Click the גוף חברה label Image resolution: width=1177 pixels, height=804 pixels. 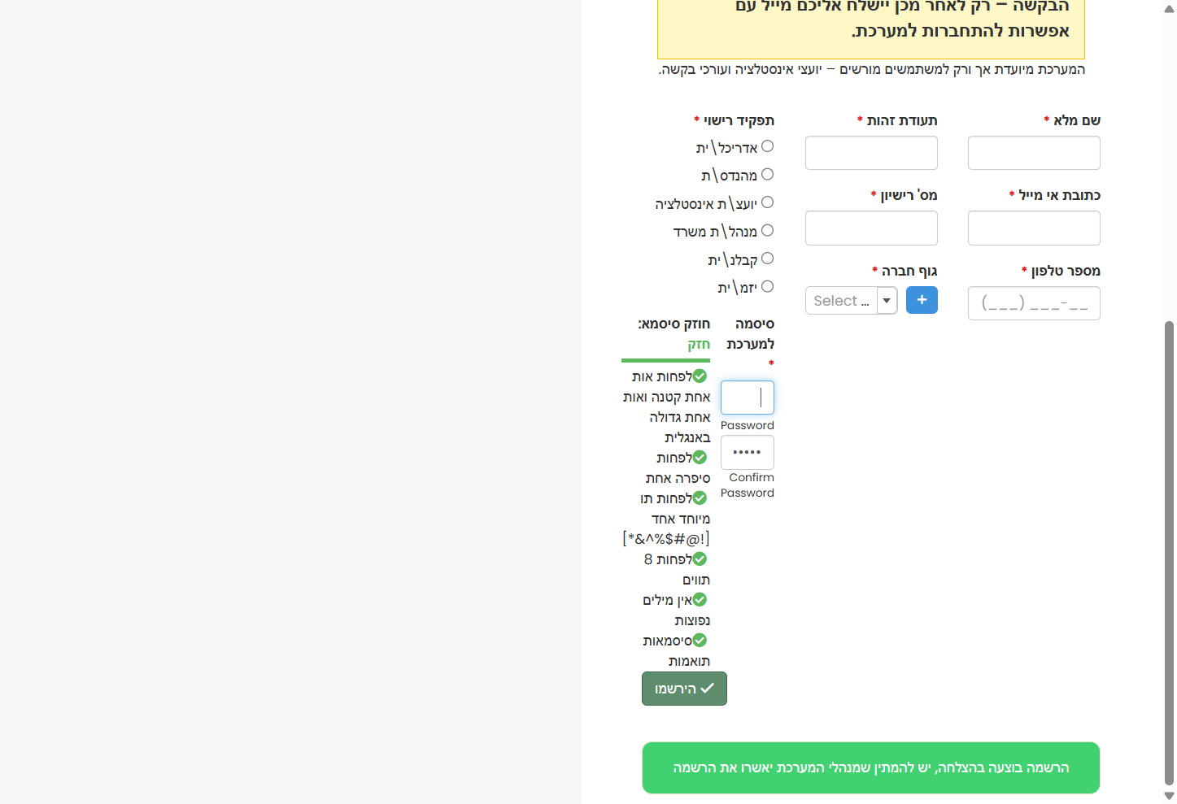tap(905, 271)
